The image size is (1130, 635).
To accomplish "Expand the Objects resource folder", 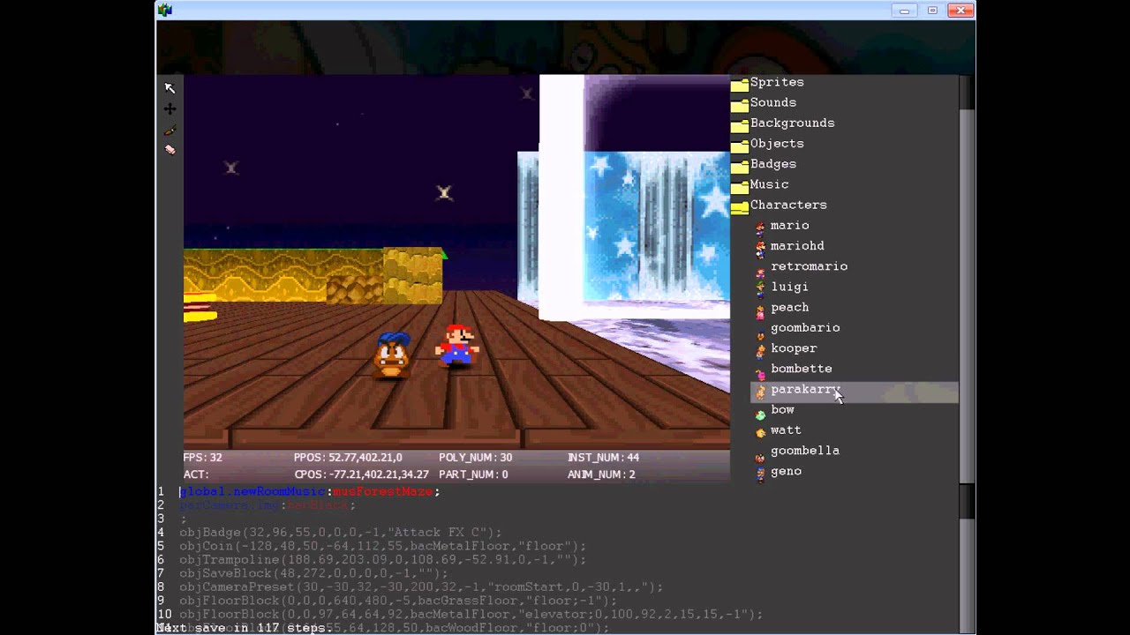I will [x=777, y=143].
